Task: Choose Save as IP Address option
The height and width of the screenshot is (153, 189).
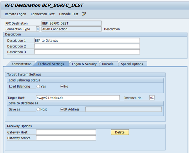Action: click(62, 109)
